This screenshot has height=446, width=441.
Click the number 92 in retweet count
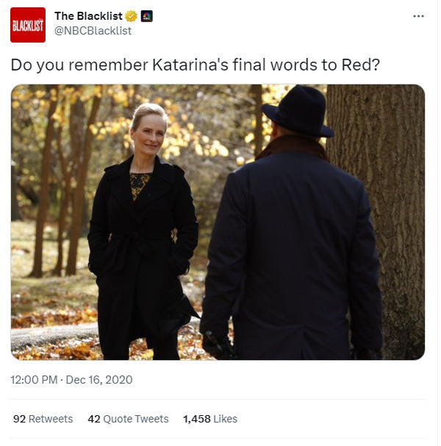19,419
